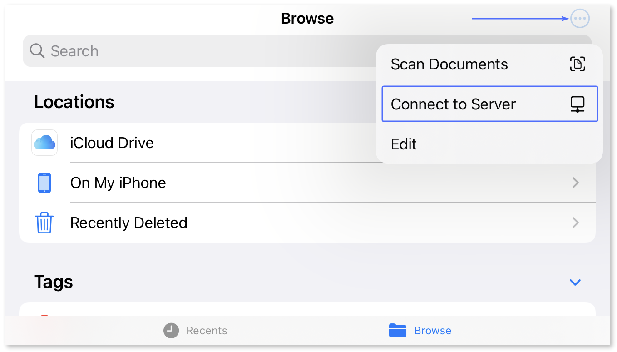The image size is (617, 352).
Task: Tap the Browse folder icon
Action: coord(397,331)
